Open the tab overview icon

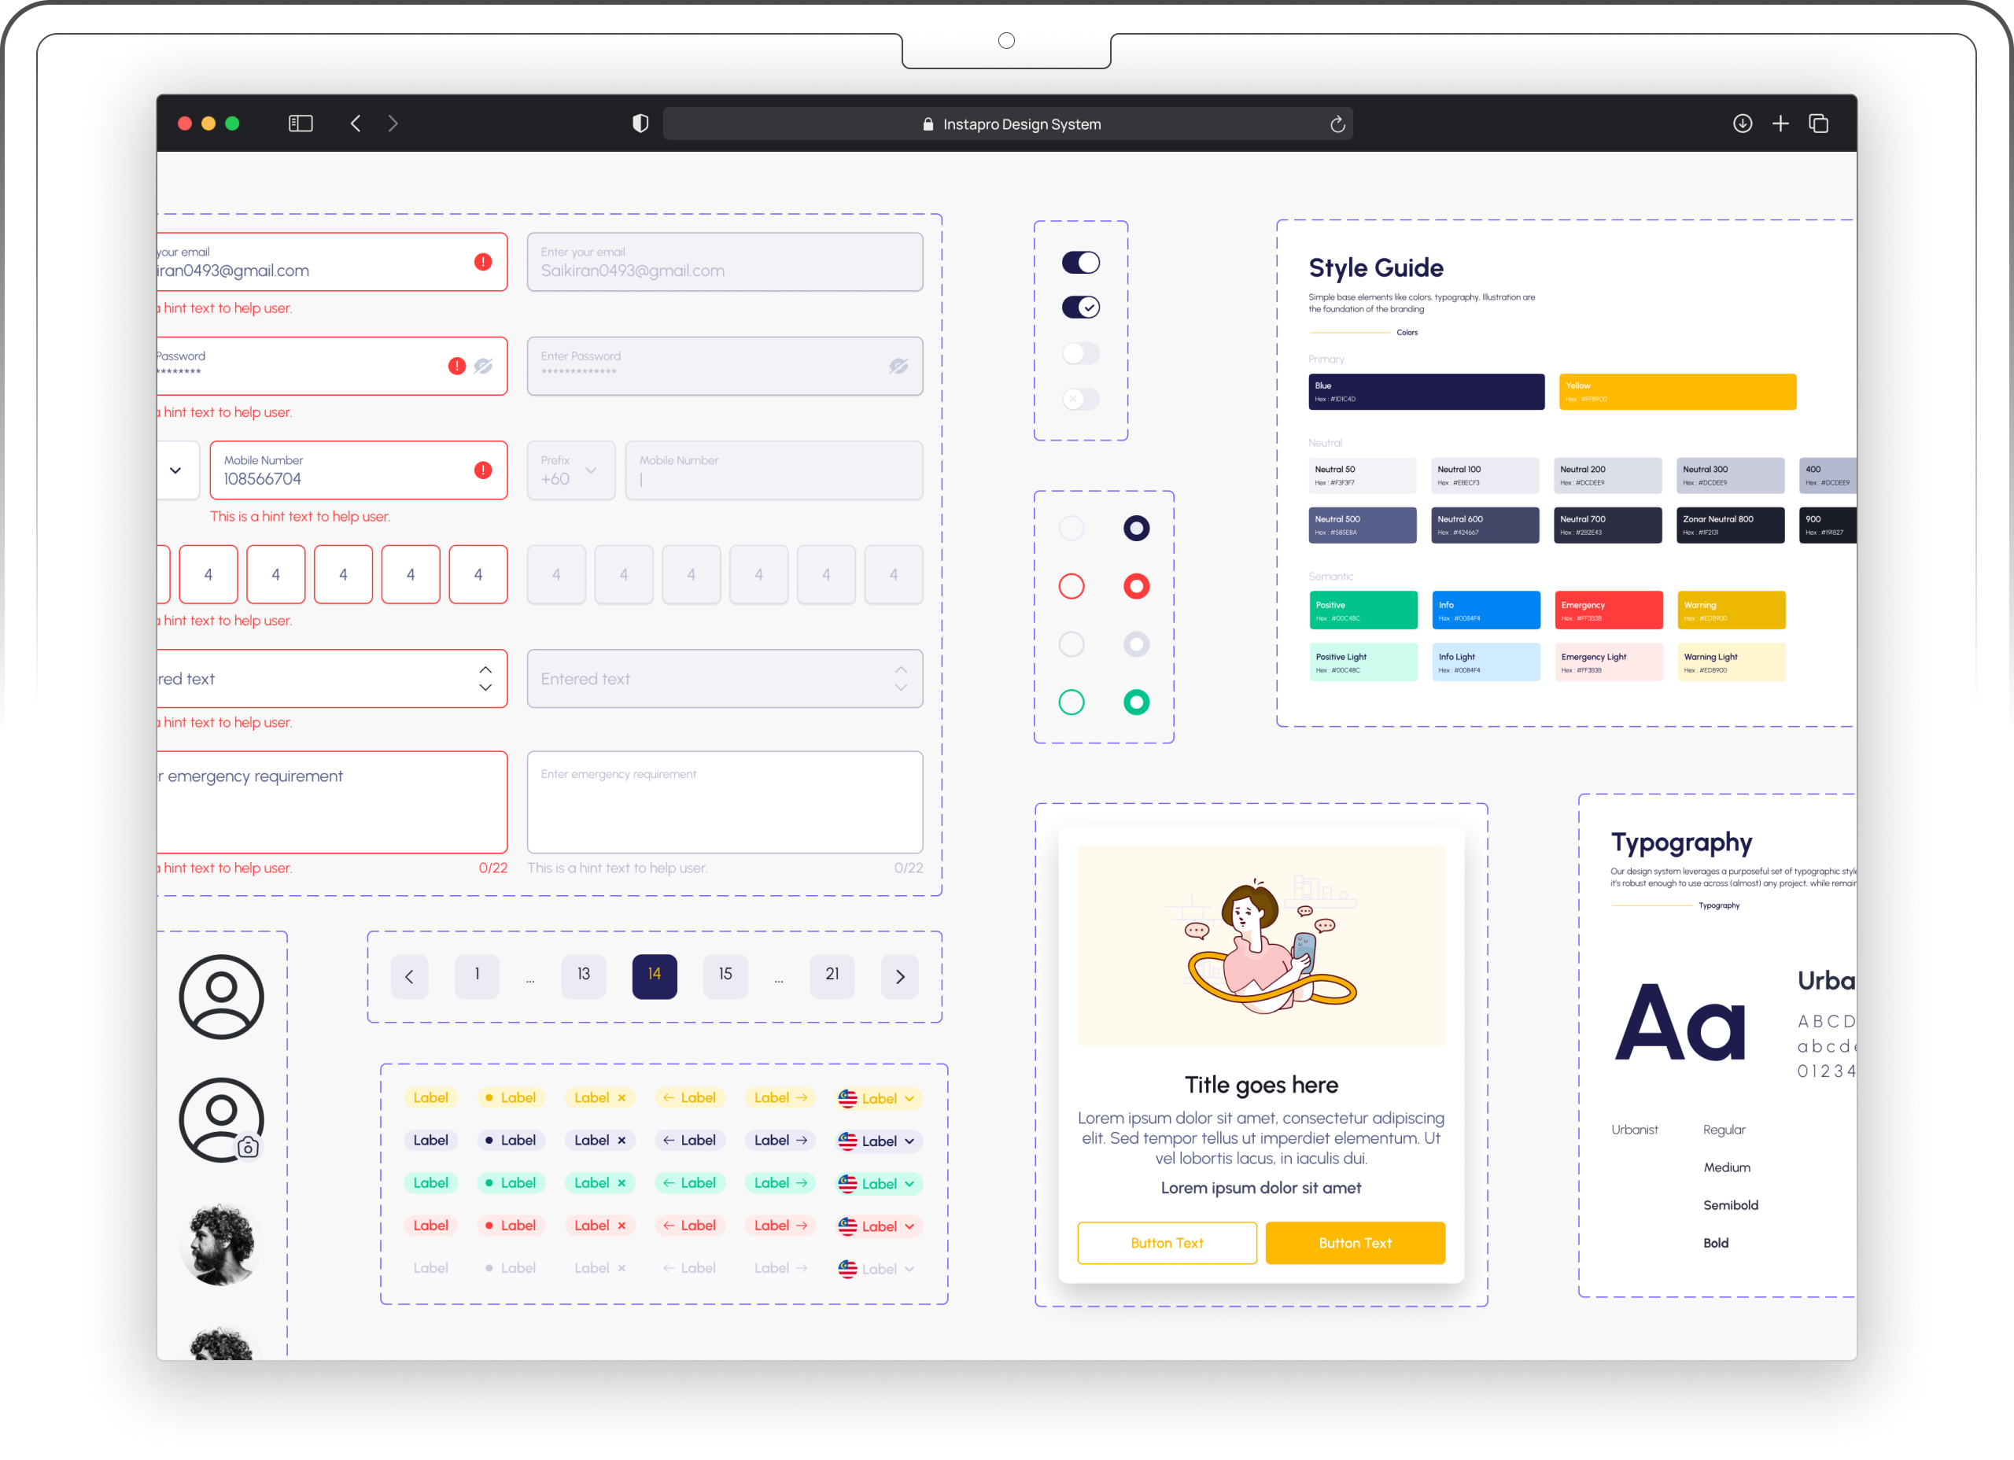pyautogui.click(x=1819, y=124)
